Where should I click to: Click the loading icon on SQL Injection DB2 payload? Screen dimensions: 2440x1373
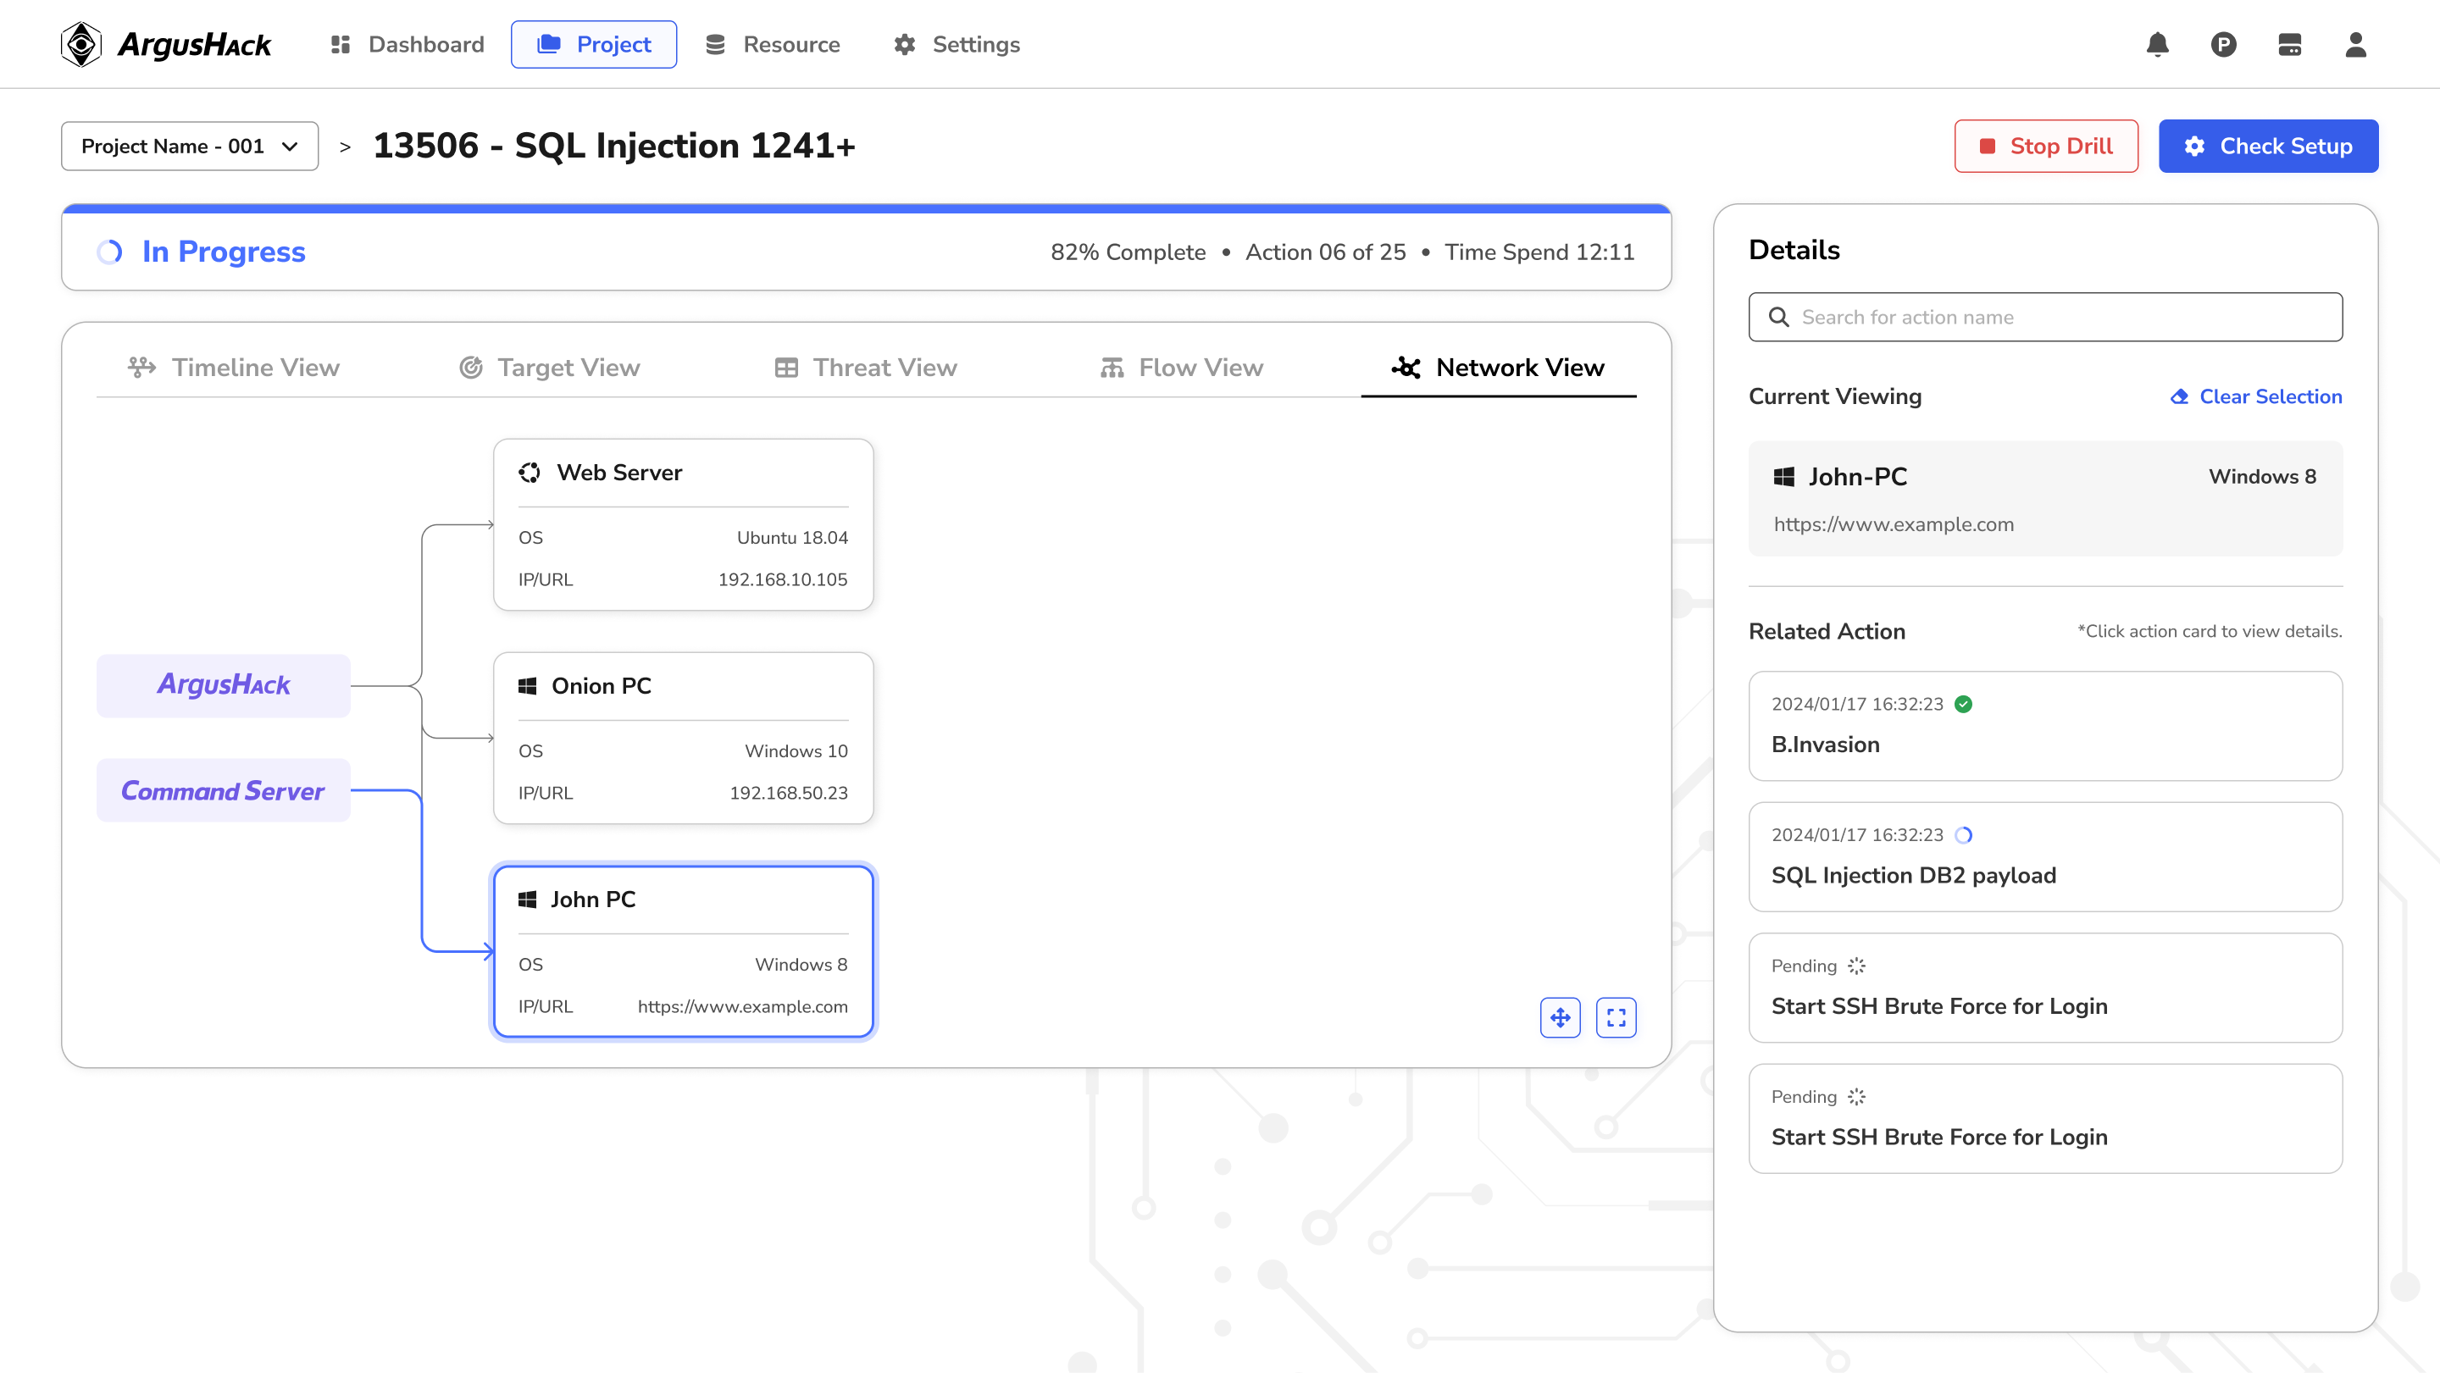[x=1964, y=835]
